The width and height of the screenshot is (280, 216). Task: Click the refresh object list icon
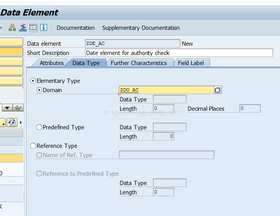(12, 123)
